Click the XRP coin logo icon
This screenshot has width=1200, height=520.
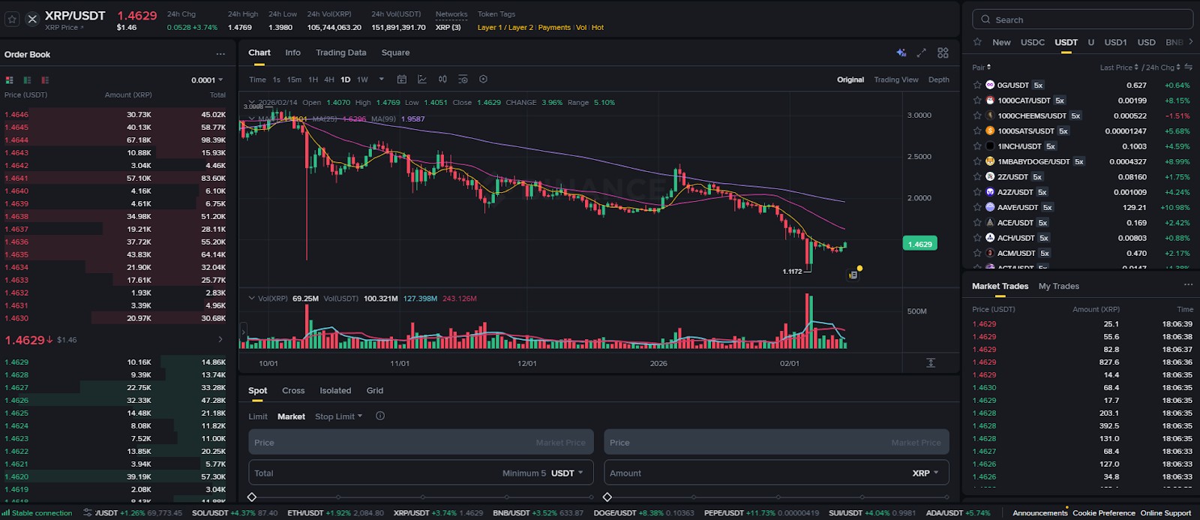click(x=32, y=20)
